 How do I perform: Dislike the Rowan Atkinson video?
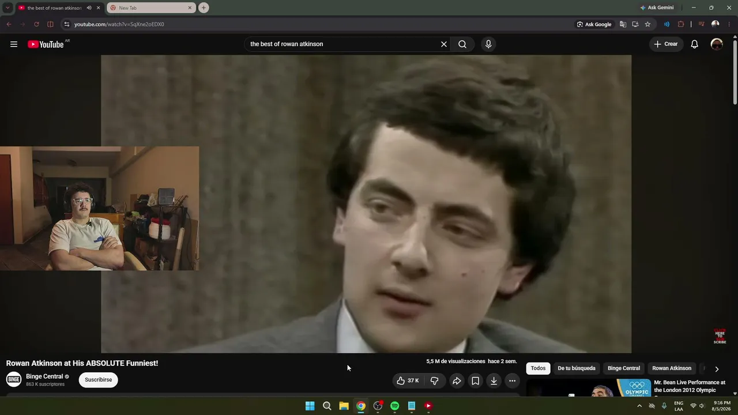pos(435,380)
